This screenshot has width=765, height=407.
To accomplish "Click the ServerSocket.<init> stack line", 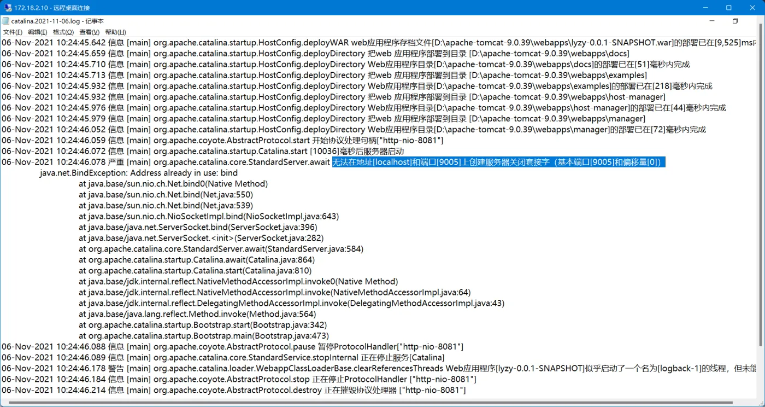I will tap(201, 238).
